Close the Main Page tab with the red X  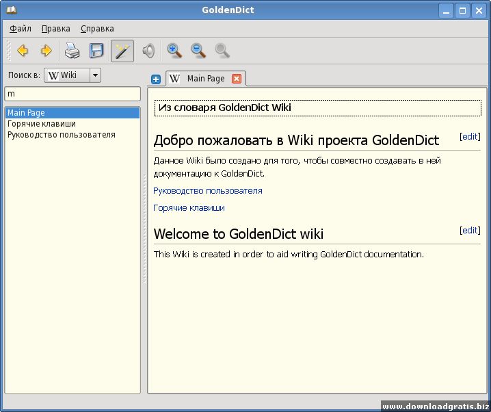(x=237, y=79)
